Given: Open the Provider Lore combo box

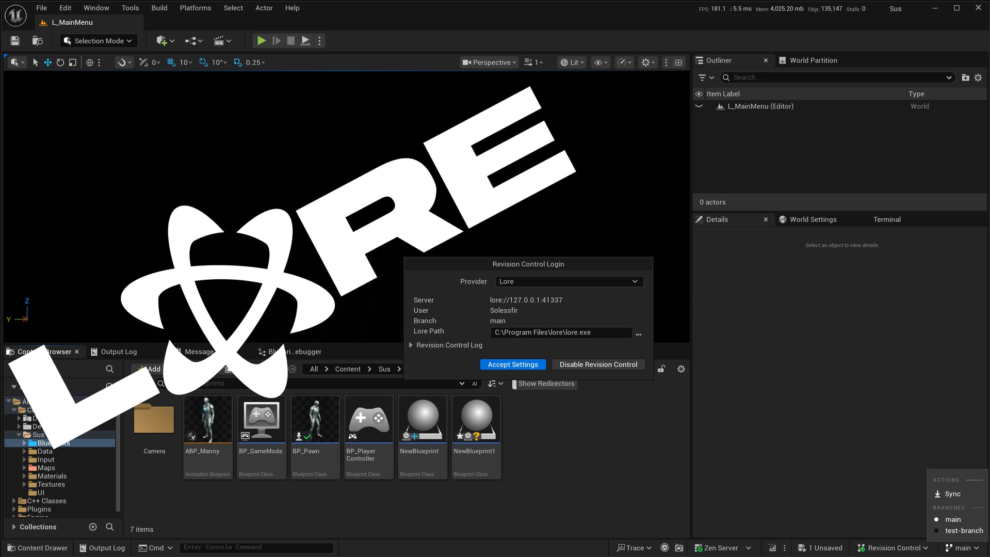Looking at the screenshot, I should (x=569, y=281).
